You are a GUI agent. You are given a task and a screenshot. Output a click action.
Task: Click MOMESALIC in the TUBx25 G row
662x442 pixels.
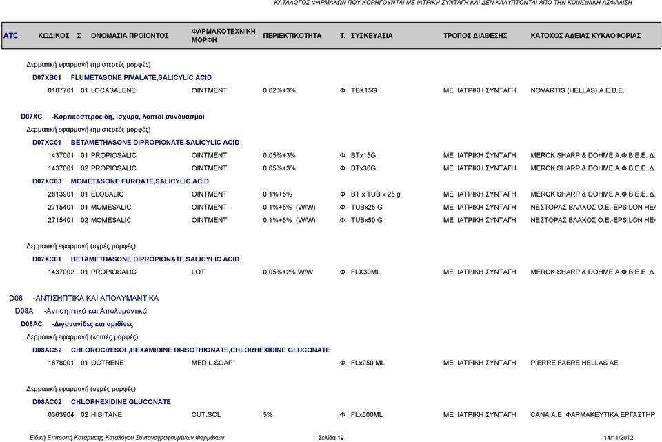(x=111, y=208)
